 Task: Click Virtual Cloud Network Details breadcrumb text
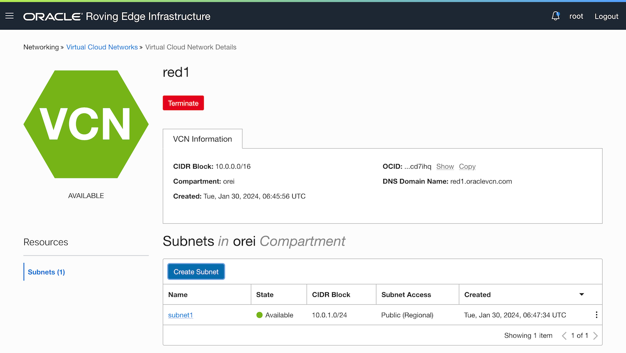(x=191, y=47)
